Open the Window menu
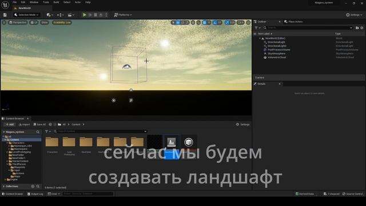Screen dimensions: 366x206 click(x=34, y=2)
